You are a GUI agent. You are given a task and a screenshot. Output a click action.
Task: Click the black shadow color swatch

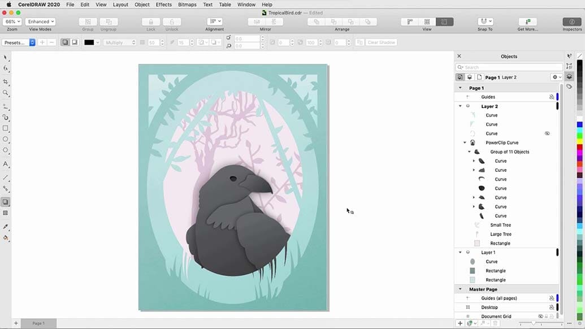click(89, 42)
